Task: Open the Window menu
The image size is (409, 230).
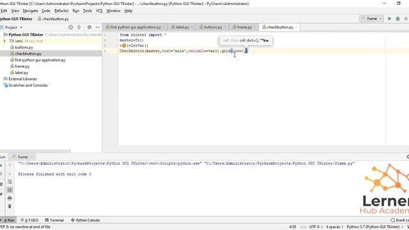Action: (113, 11)
